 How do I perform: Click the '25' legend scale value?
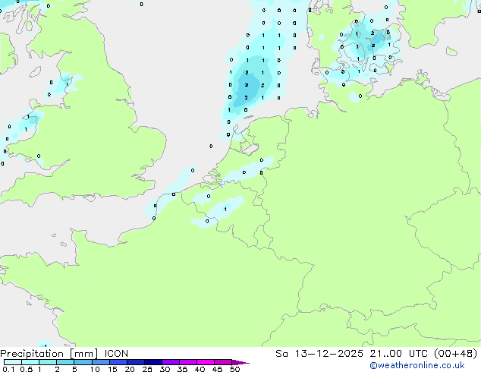tap(147, 369)
